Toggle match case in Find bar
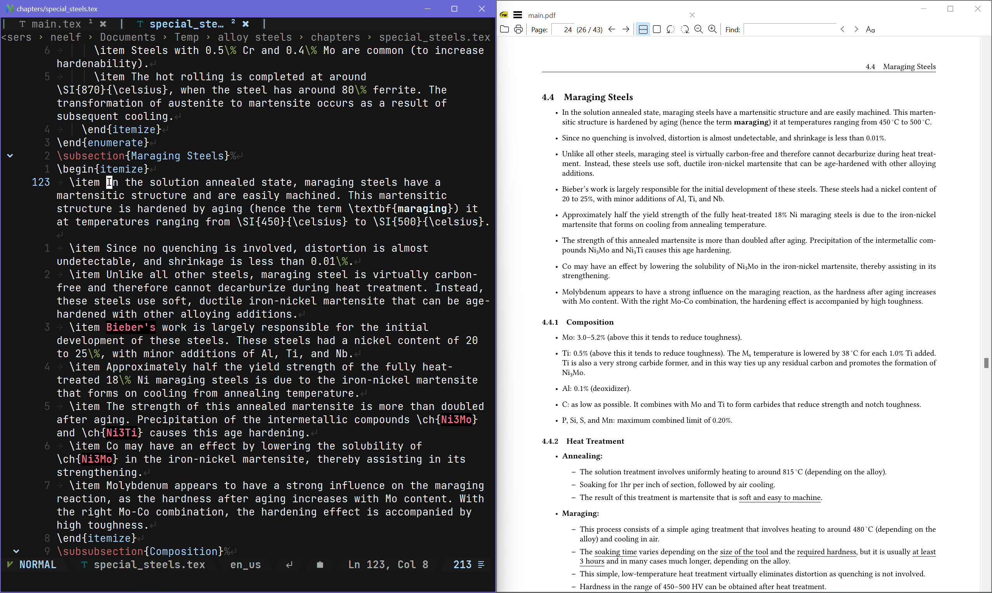 point(870,29)
